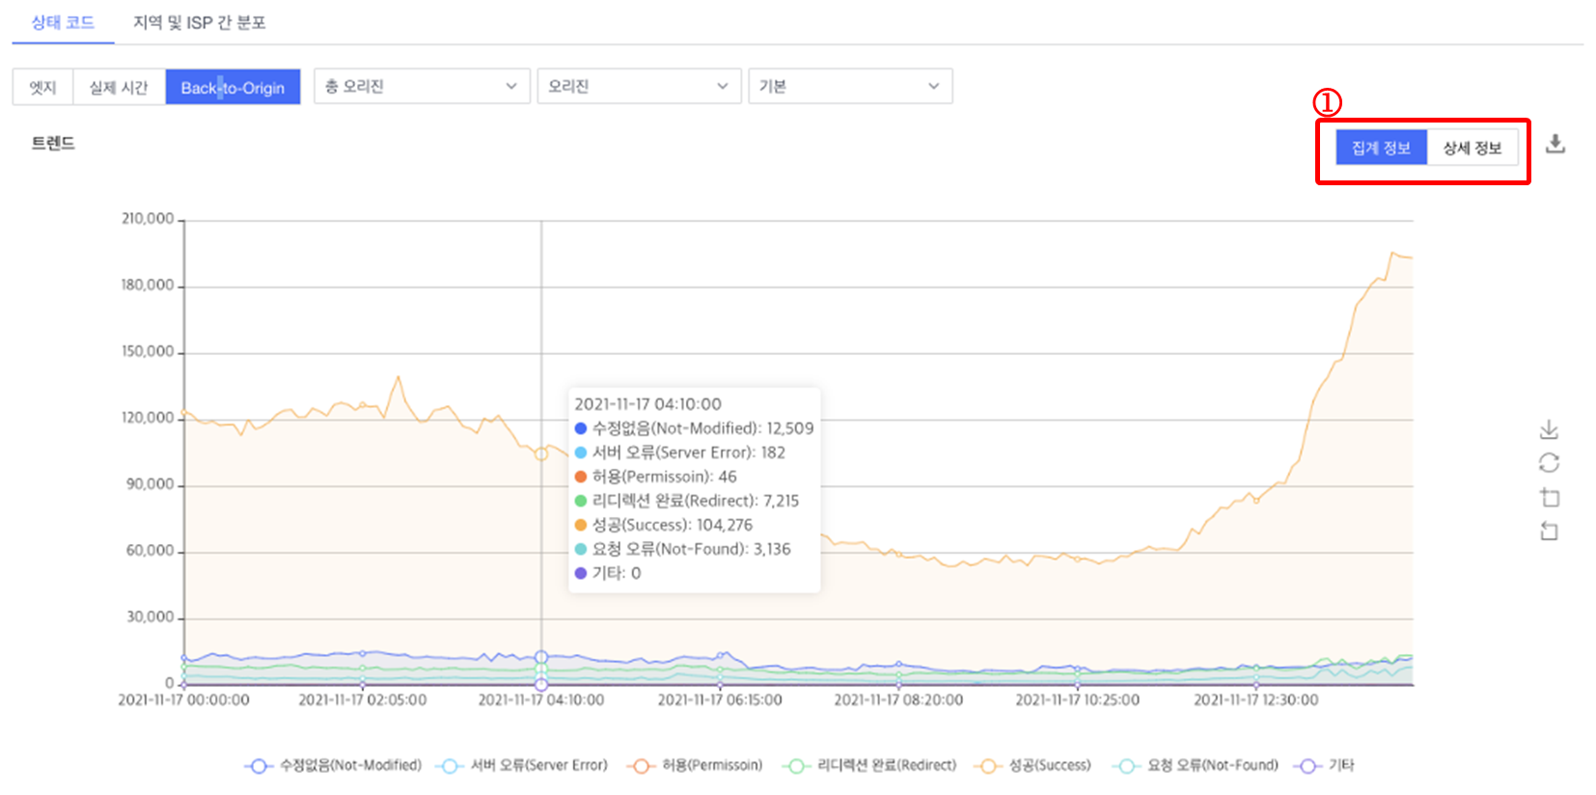Toggle 허용(Permissoin) legend series
This screenshot has width=1596, height=795.
695,765
